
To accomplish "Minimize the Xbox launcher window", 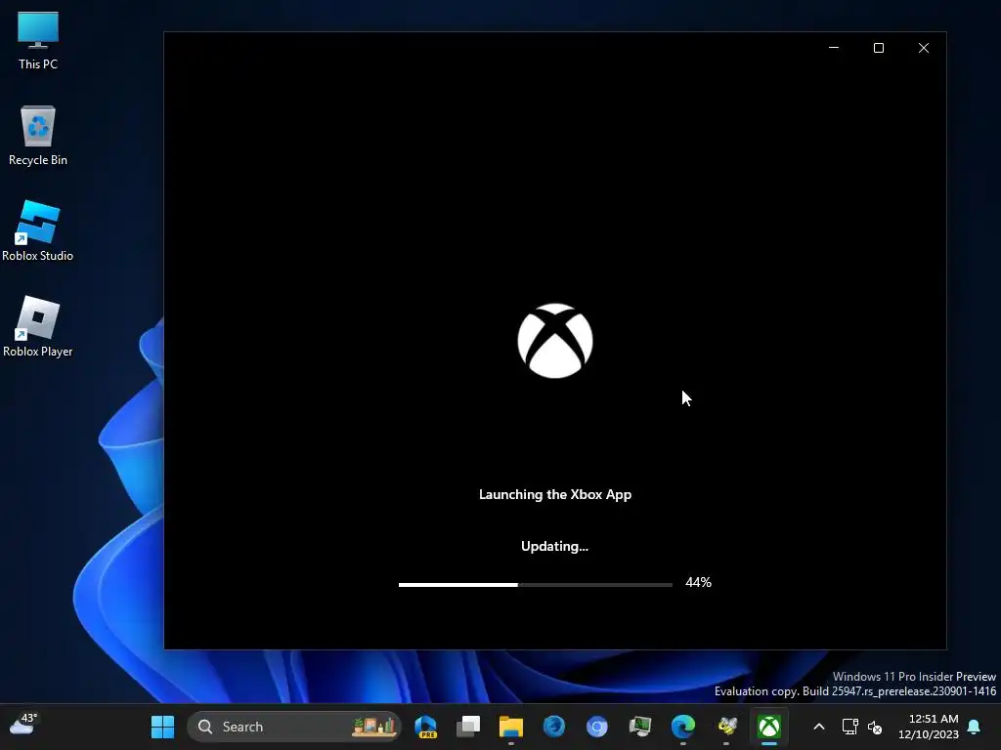I will click(833, 48).
